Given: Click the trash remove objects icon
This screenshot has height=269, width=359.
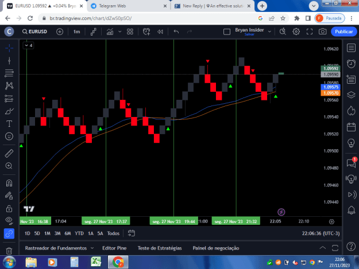Looking at the screenshot, I should (x=9, y=251).
